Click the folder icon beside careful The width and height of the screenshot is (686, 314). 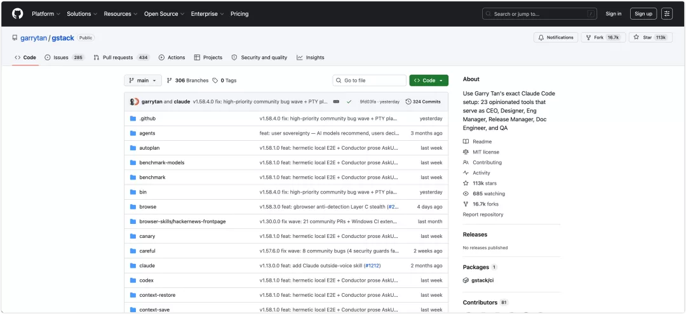[133, 251]
